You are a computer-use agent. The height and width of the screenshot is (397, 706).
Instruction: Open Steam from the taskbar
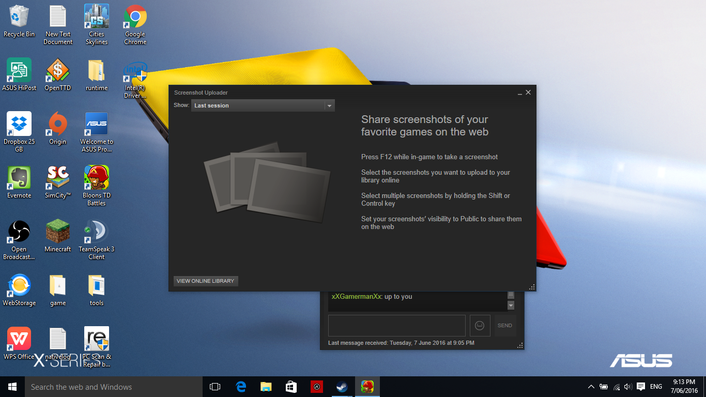[342, 387]
